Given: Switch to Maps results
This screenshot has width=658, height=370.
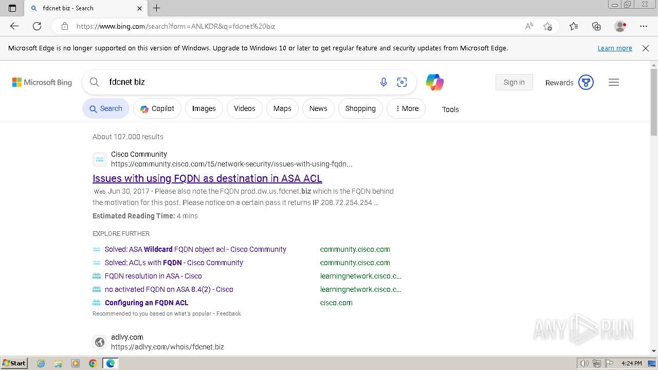Looking at the screenshot, I should tap(282, 108).
